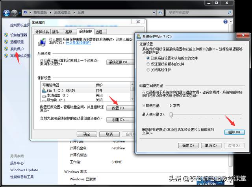The width and height of the screenshot is (252, 187).
Task: Click the shield icon beside 设备管理器
Action: [6, 35]
